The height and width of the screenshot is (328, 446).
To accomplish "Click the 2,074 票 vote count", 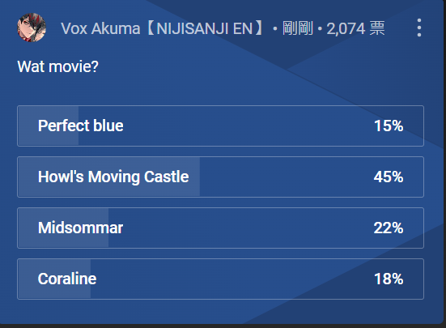I will (x=355, y=28).
